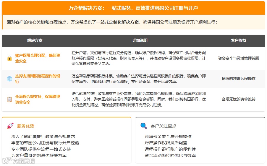Click the 详细说明 column header
267x166 pixels.
pyautogui.click(x=140, y=40)
